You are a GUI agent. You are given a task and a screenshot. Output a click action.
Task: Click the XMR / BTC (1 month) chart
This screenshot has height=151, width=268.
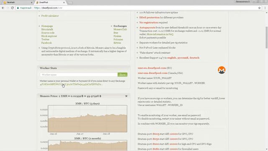pyautogui.click(x=88, y=146)
